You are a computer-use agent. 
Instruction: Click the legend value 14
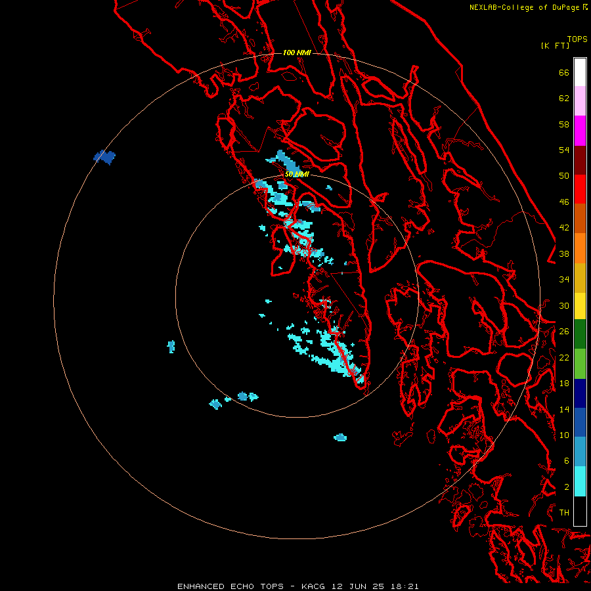coord(564,409)
